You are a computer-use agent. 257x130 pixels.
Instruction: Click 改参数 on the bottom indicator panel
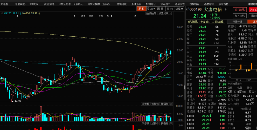pyautogui.click(x=145, y=123)
